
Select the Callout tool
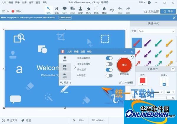[64, 10]
